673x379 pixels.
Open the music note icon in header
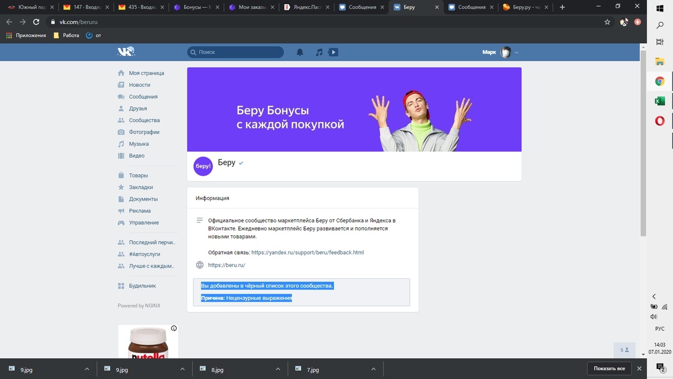pos(319,52)
